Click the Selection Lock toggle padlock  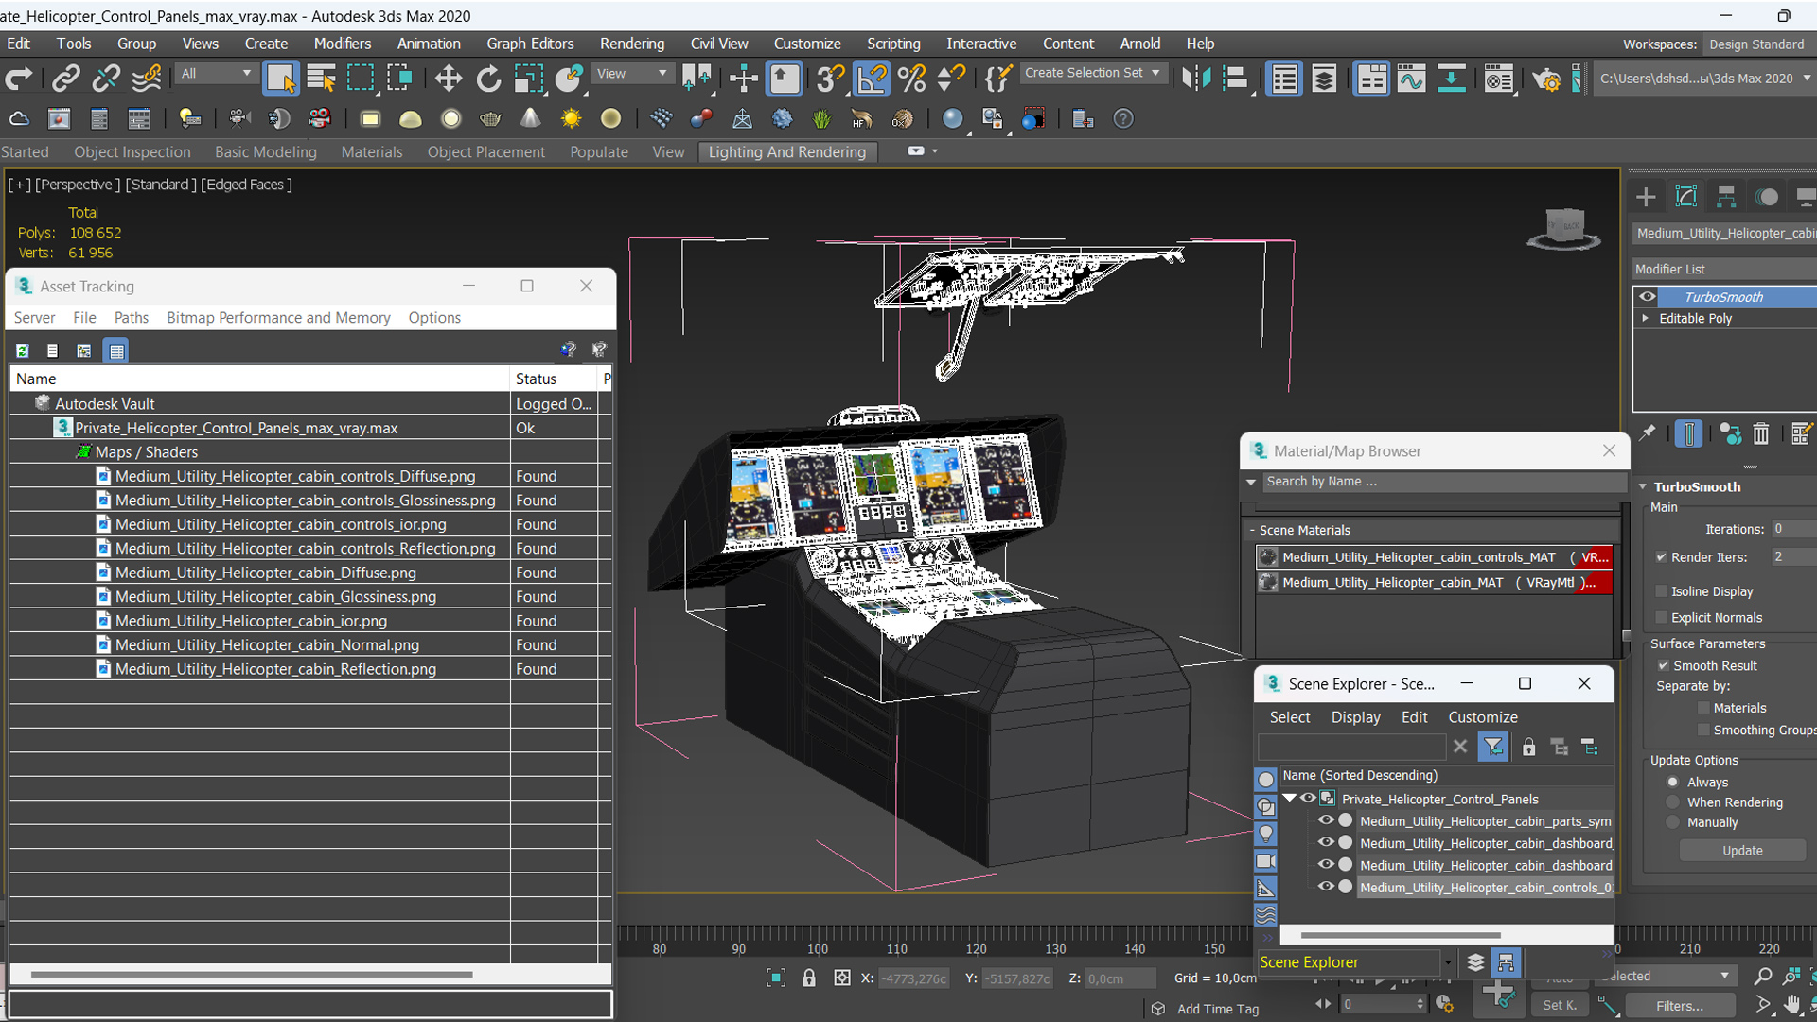point(809,978)
